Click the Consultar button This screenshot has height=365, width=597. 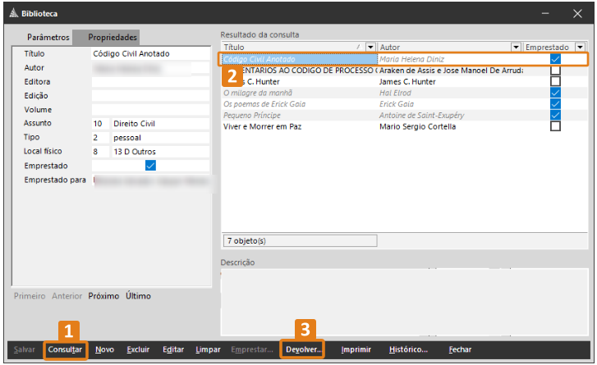[65, 349]
